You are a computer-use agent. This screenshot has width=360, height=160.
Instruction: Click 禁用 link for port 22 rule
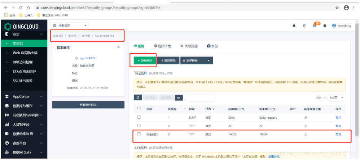[x=338, y=126]
